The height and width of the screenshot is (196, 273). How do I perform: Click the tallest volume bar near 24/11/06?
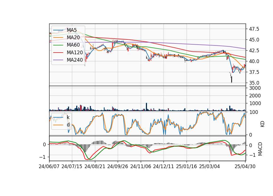(x=146, y=107)
